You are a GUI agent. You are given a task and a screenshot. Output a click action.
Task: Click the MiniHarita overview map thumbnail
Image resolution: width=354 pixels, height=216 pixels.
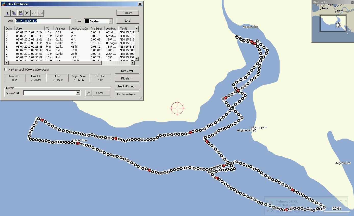click(333, 23)
